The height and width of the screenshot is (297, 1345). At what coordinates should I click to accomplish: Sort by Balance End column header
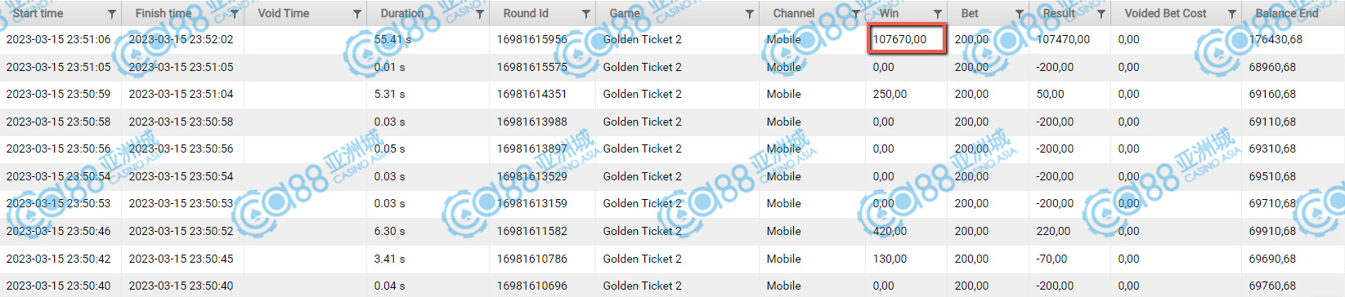tap(1287, 13)
